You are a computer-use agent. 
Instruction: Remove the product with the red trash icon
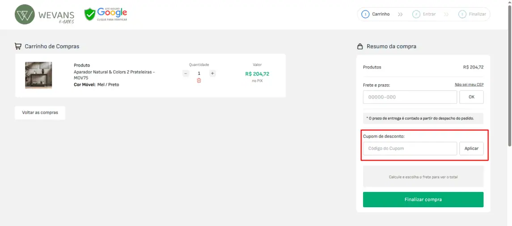pyautogui.click(x=199, y=81)
